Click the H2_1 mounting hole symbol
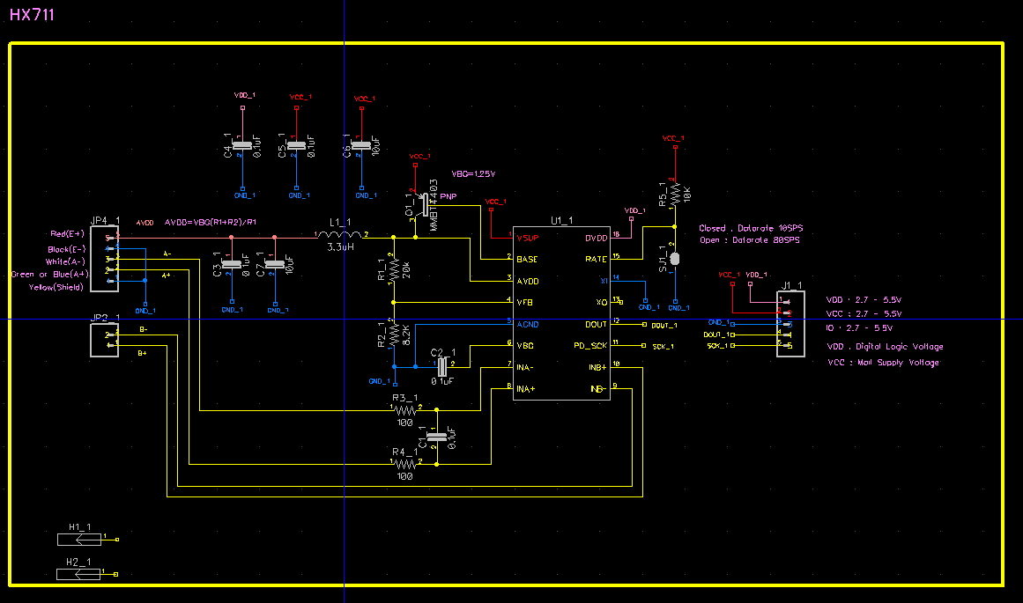 pyautogui.click(x=78, y=574)
